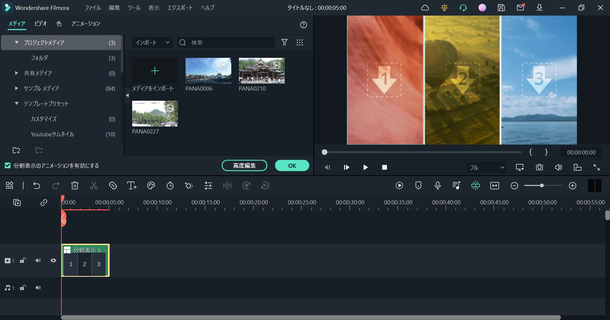Take a snapshot with the camera icon
The width and height of the screenshot is (610, 320).
click(x=539, y=167)
